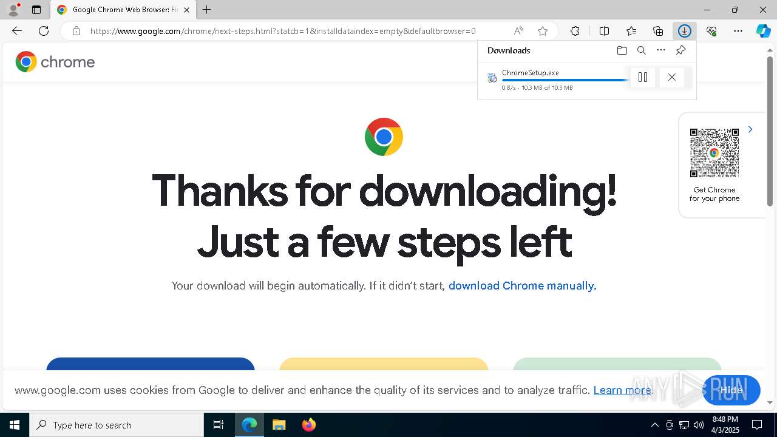This screenshot has height=437, width=777.
Task: Open Microsoft Edge from the taskbar
Action: click(249, 425)
